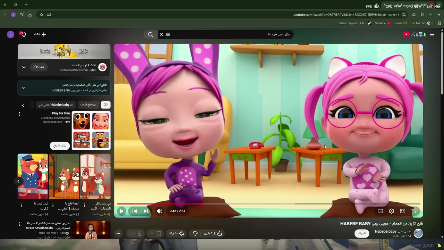Open Steam Support bookmark
444x250 pixels.
click(355, 23)
